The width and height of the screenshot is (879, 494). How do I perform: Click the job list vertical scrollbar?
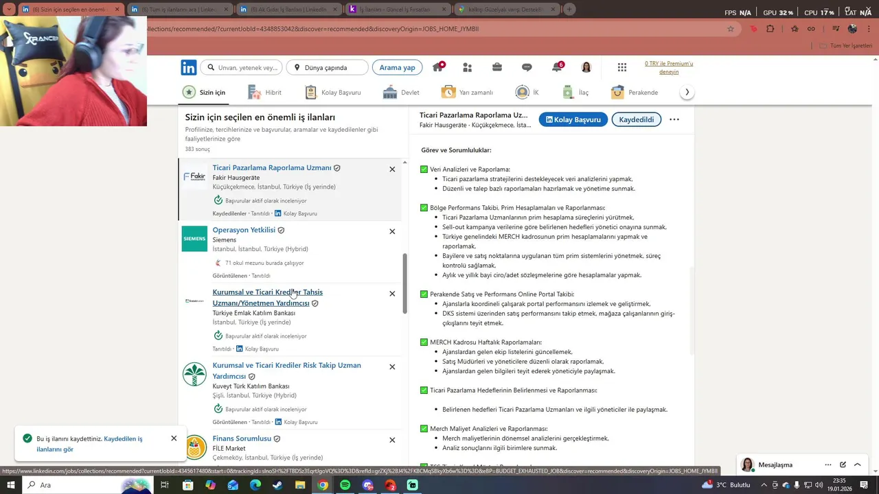point(404,283)
